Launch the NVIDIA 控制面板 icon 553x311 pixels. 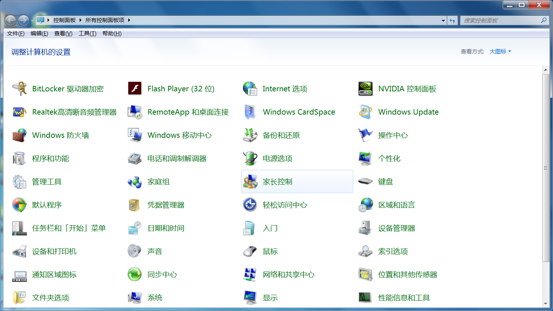(x=365, y=89)
